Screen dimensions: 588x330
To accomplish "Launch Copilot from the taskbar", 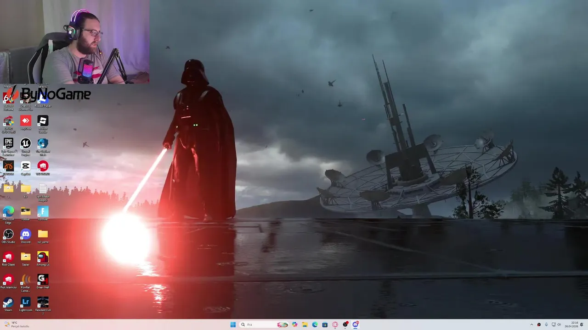I will pos(294,324).
